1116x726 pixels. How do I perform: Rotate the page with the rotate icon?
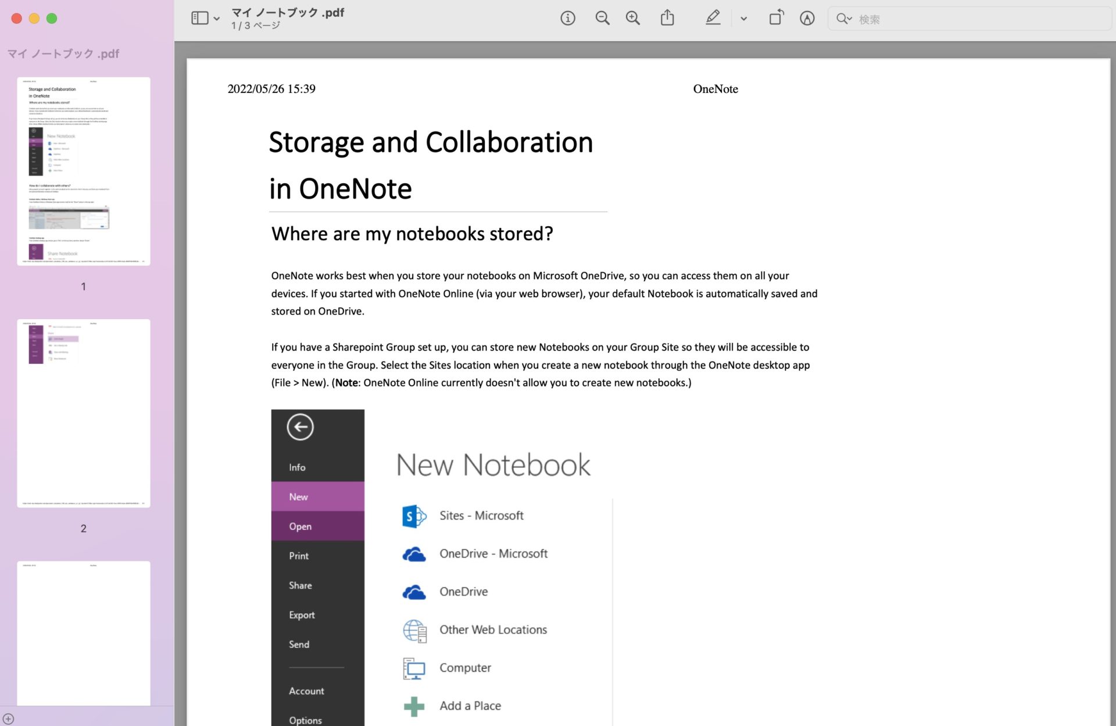pyautogui.click(x=776, y=19)
